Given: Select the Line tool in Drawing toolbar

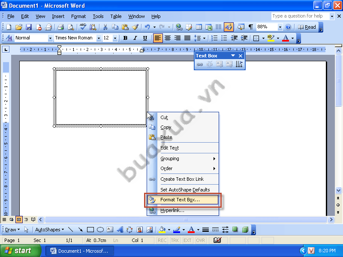Looking at the screenshot, I should click(x=70, y=230).
